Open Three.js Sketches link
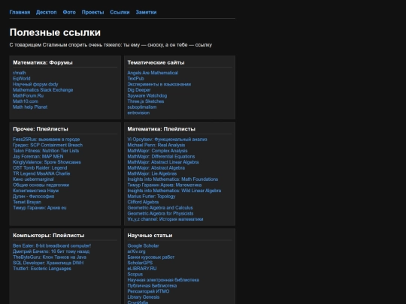The height and width of the screenshot is (304, 406). (x=146, y=101)
